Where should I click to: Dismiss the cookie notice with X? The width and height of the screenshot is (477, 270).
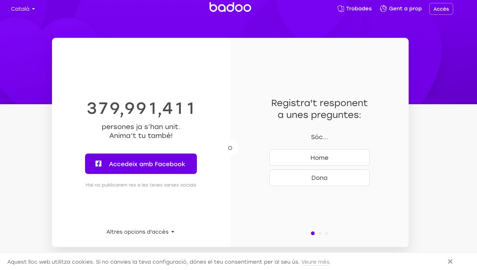(450, 261)
